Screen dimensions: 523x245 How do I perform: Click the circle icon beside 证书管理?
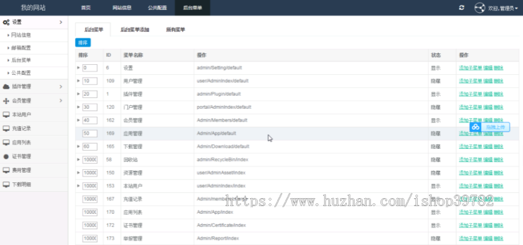pyautogui.click(x=6, y=156)
